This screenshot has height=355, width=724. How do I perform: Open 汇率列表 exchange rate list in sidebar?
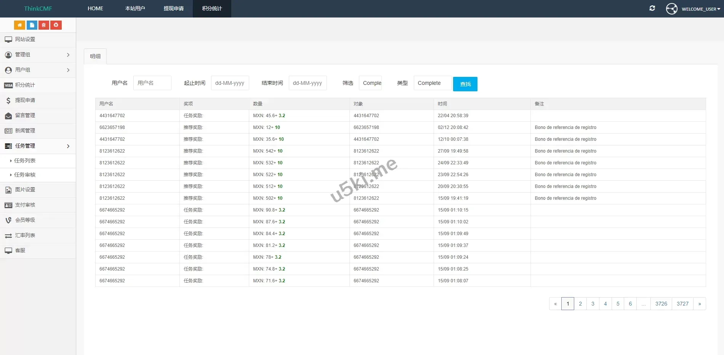coord(25,236)
